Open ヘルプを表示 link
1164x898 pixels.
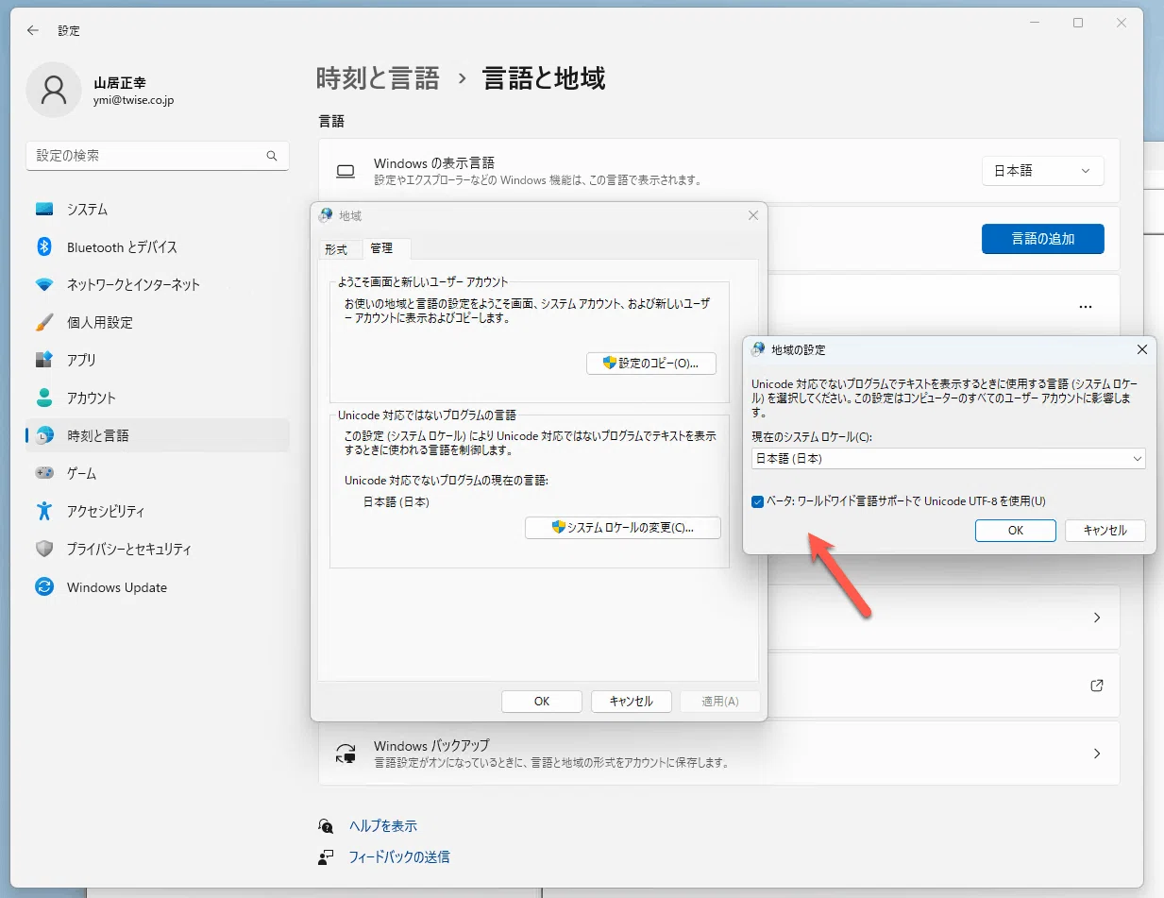(383, 826)
